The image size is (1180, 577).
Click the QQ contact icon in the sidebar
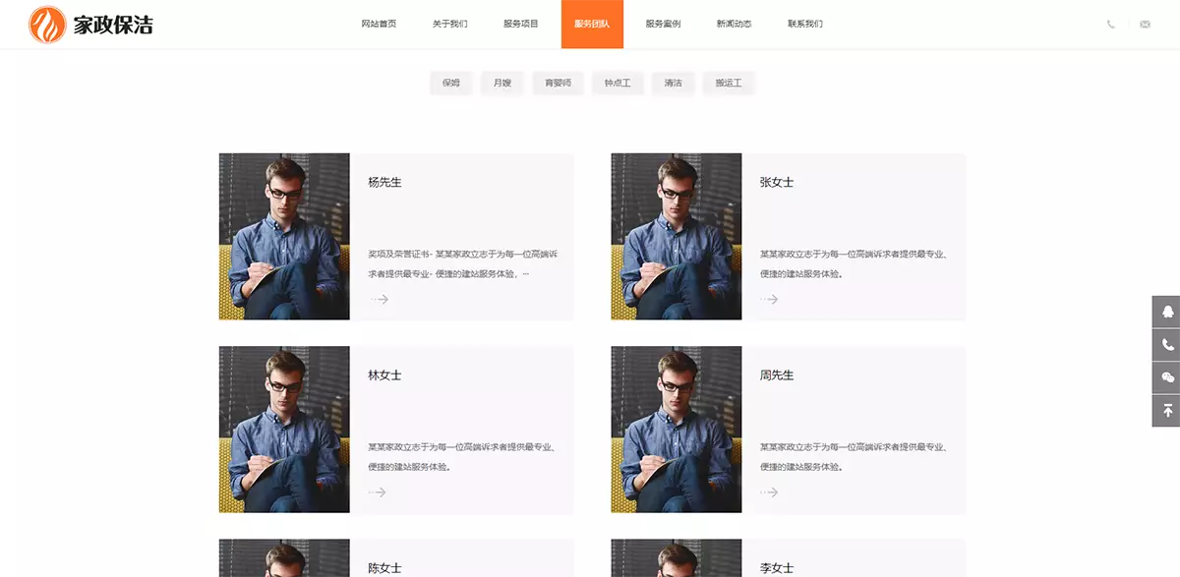coord(1164,312)
